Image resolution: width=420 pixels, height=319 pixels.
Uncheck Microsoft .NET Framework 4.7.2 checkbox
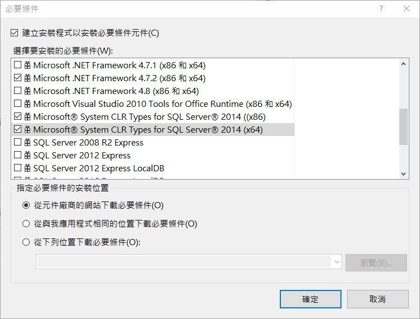tap(18, 78)
